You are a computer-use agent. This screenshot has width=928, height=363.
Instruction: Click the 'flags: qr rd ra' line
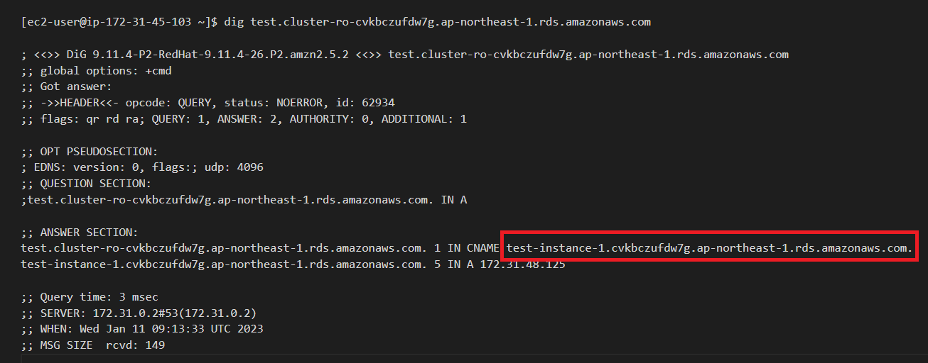(x=244, y=119)
